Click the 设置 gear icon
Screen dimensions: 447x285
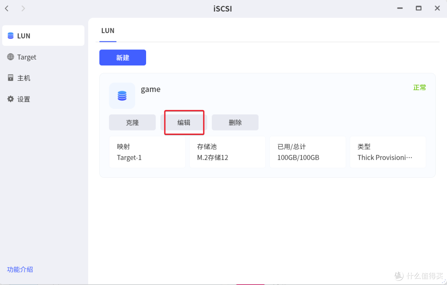tap(10, 99)
